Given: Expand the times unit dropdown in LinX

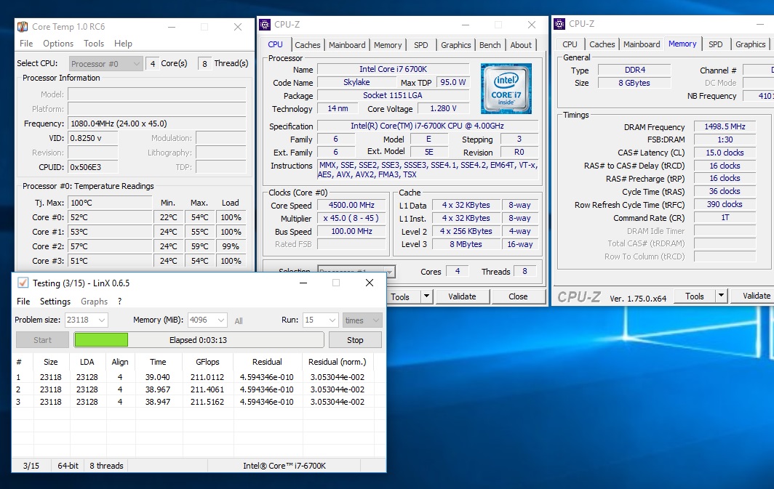Looking at the screenshot, I should (376, 320).
